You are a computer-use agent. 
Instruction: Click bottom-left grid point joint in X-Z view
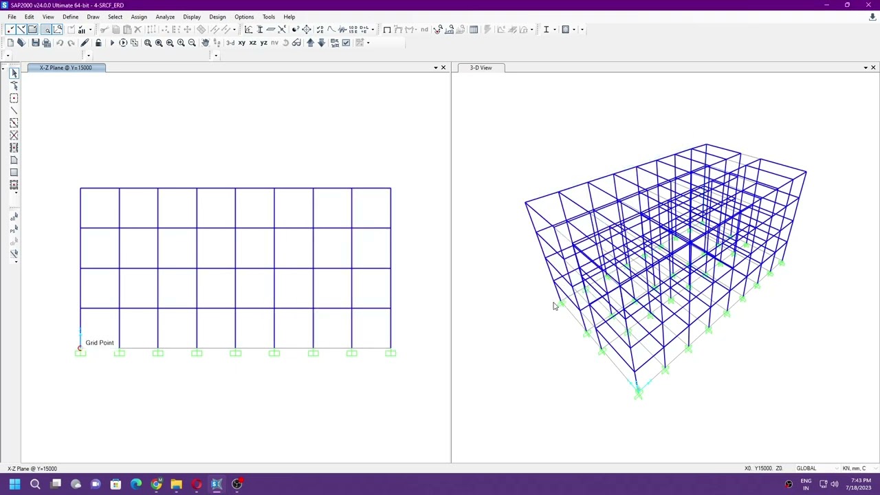coord(80,348)
